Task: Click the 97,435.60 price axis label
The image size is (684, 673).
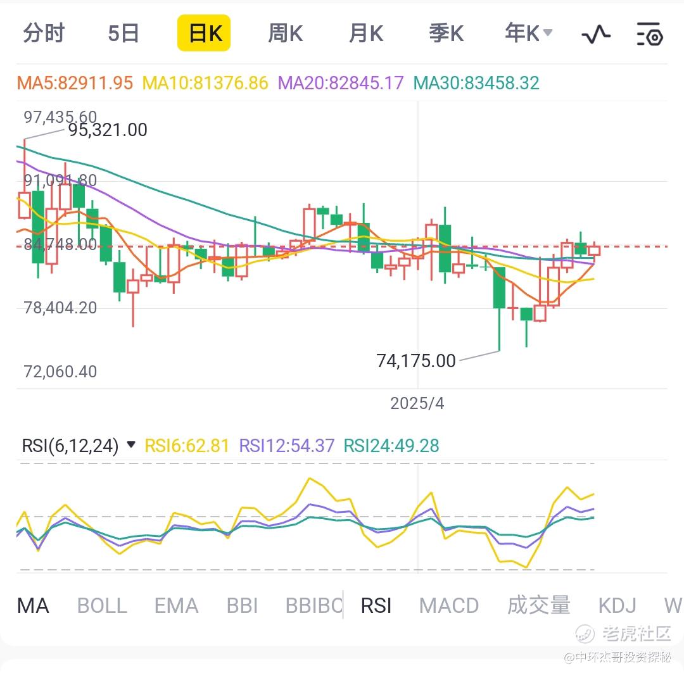Action: click(x=60, y=116)
